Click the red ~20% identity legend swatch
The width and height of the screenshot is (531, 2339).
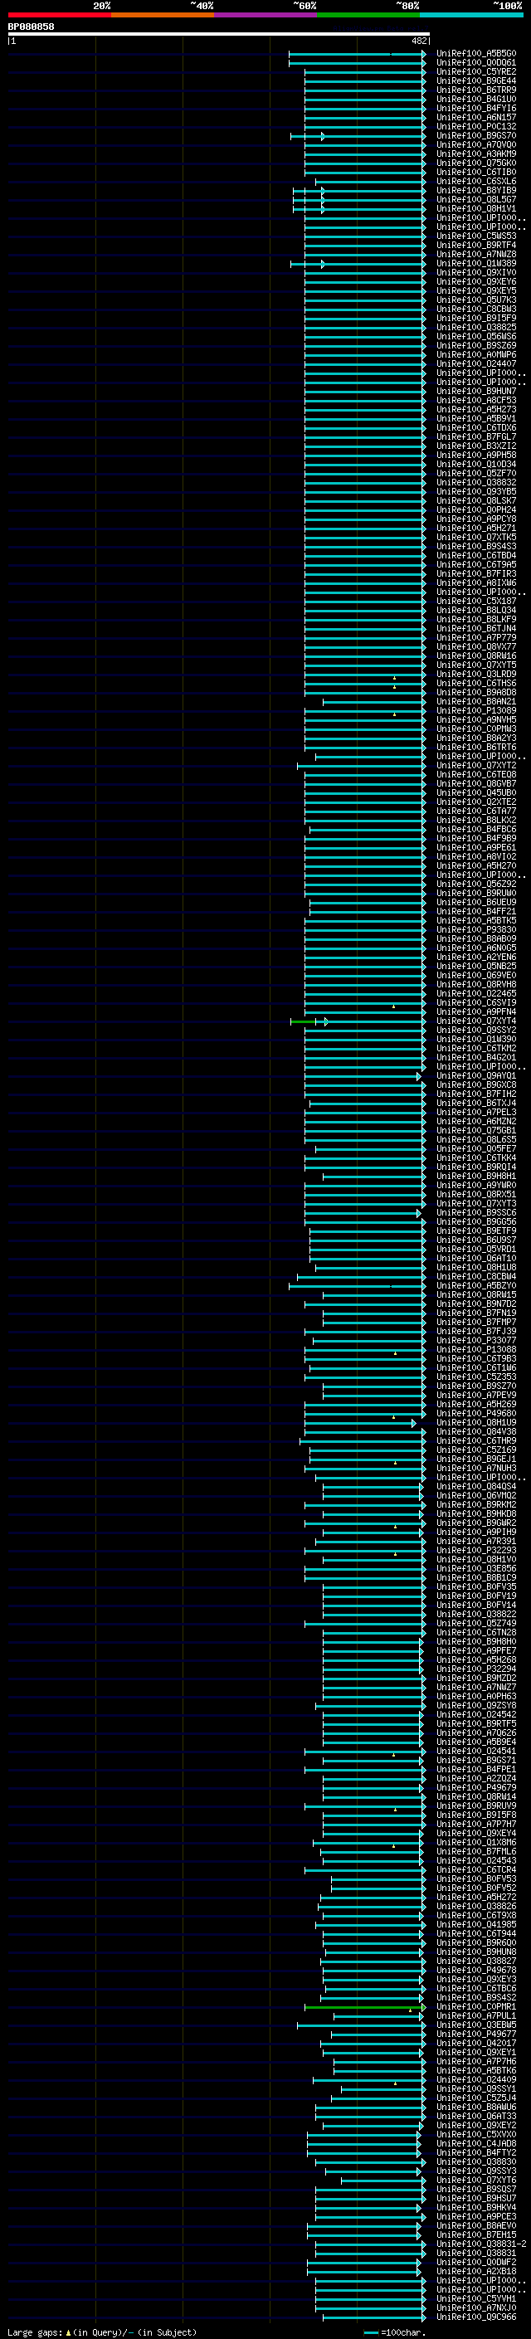[x=59, y=15]
